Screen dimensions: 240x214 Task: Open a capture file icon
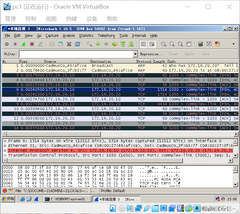click(x=52, y=44)
